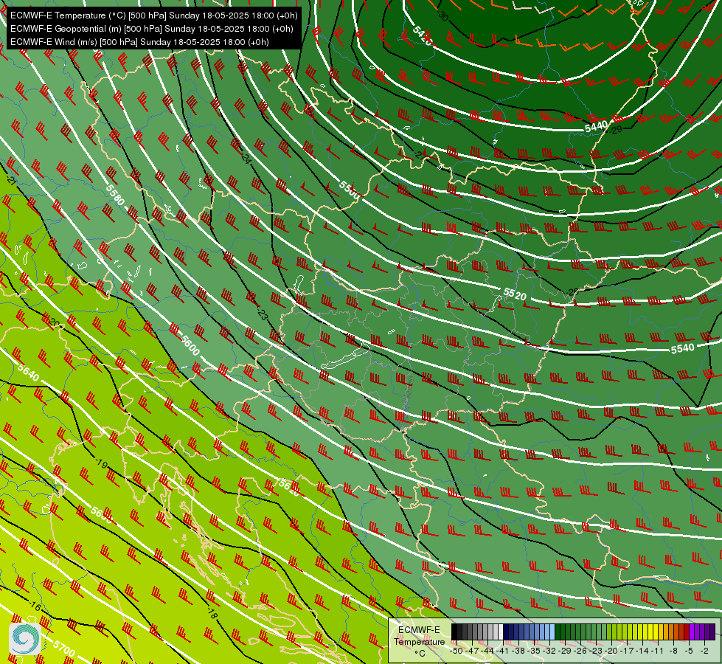
Task: Click the -11 legend tick label
Action: 658,651
